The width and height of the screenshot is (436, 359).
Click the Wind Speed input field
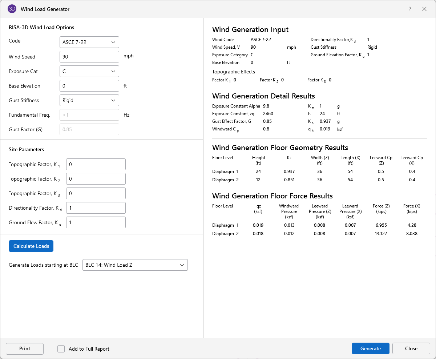coord(89,57)
